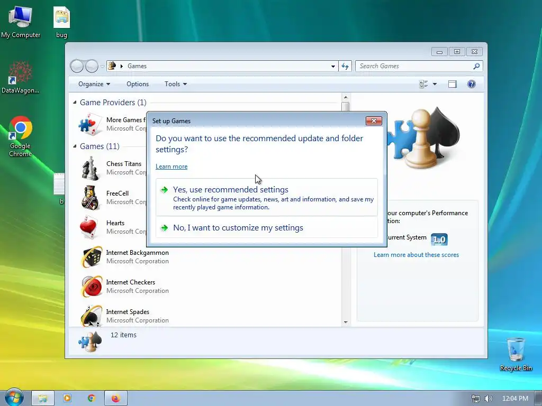Click the change view icon
542x406 pixels.
423,84
